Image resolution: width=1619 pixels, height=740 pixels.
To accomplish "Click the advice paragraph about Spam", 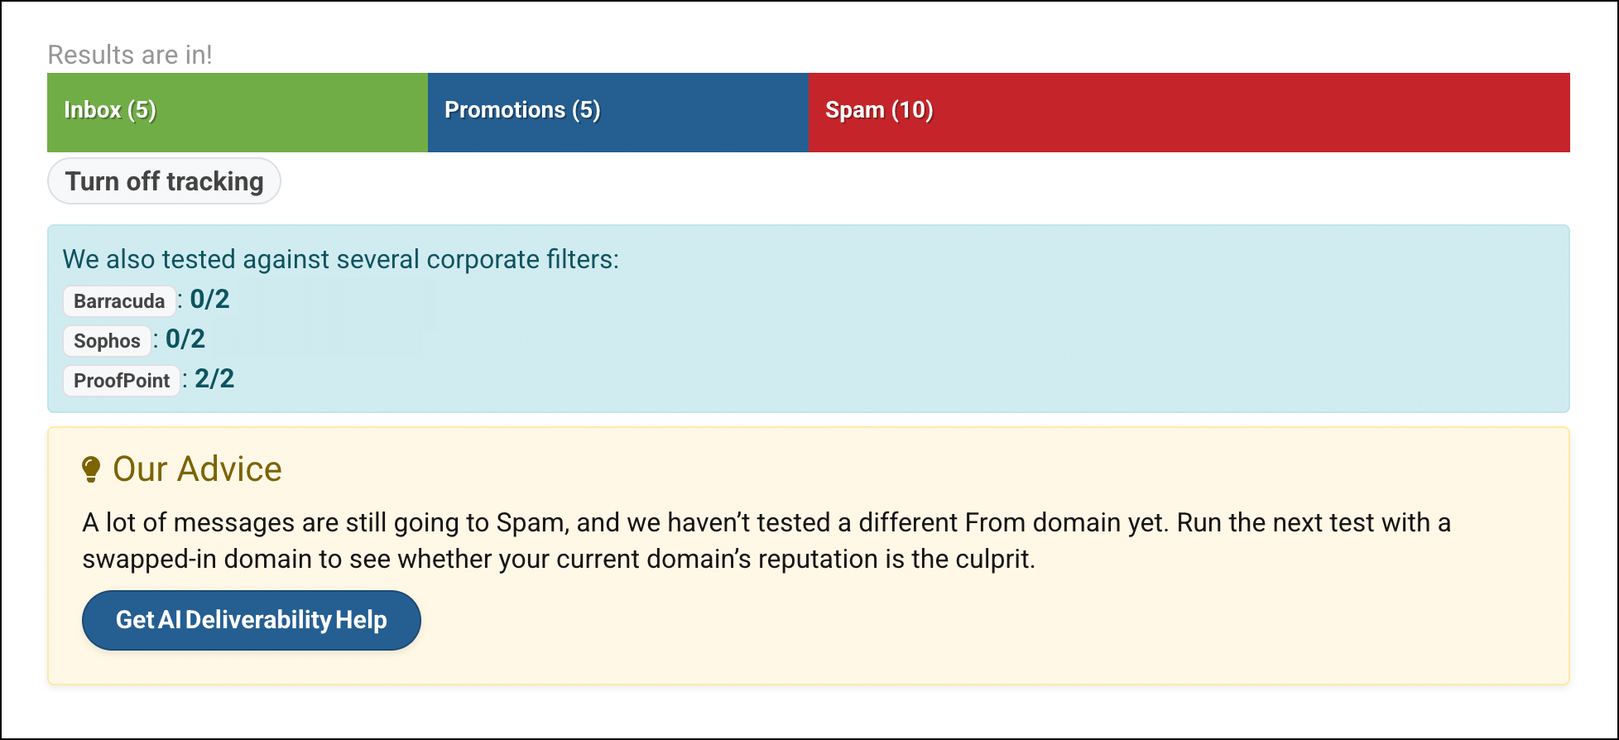I will coord(766,541).
